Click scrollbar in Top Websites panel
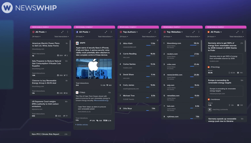The height and width of the screenshot is (143, 251). (201, 46)
